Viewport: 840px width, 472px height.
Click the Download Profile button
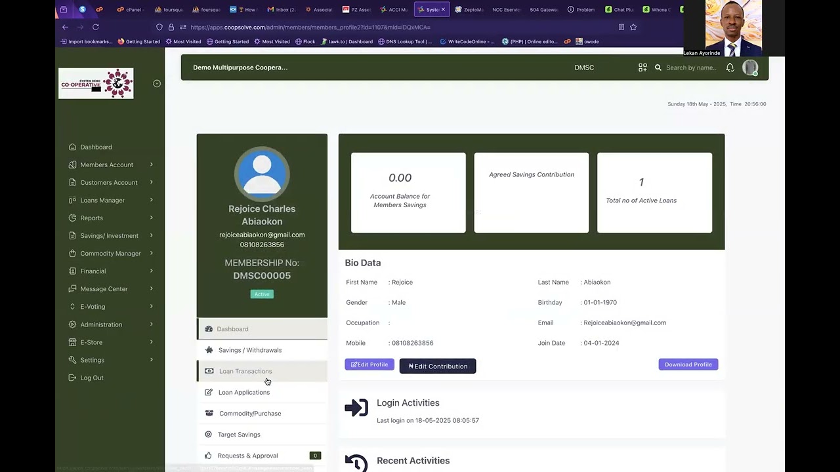click(688, 364)
